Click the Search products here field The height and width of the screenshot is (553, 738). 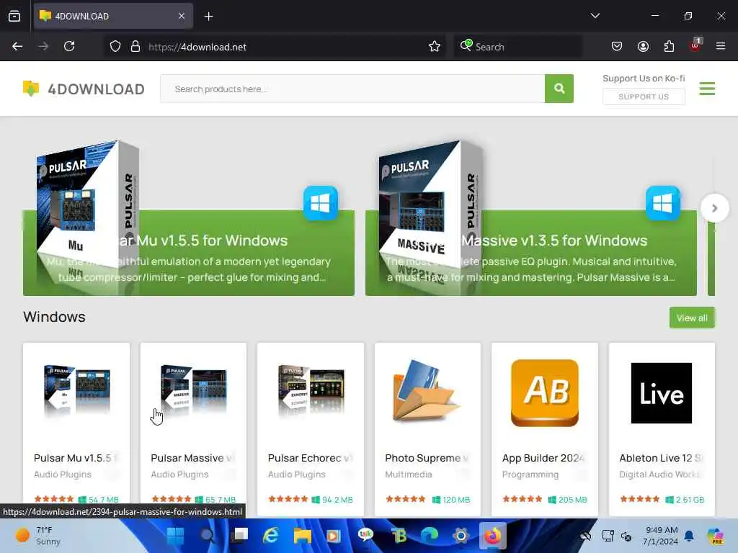[x=352, y=89]
